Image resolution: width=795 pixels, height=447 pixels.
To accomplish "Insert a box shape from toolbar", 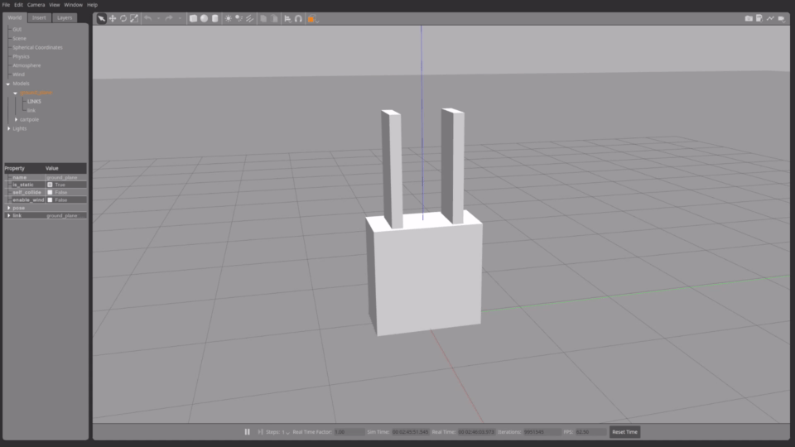I will pos(193,19).
